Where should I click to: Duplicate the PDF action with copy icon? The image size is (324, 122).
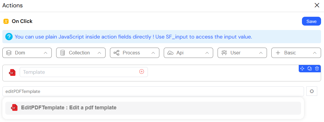point(310,68)
